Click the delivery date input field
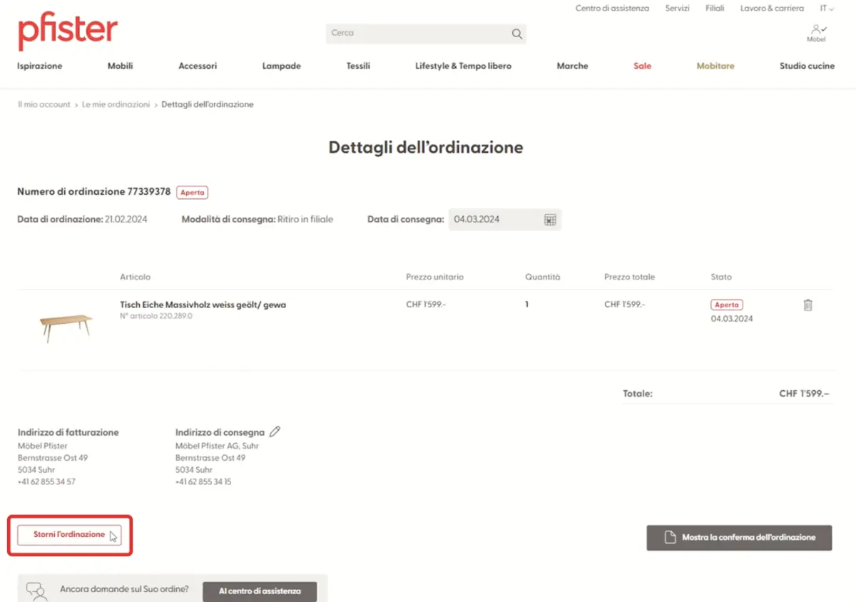Screen dimensions: 856x602 (x=494, y=220)
